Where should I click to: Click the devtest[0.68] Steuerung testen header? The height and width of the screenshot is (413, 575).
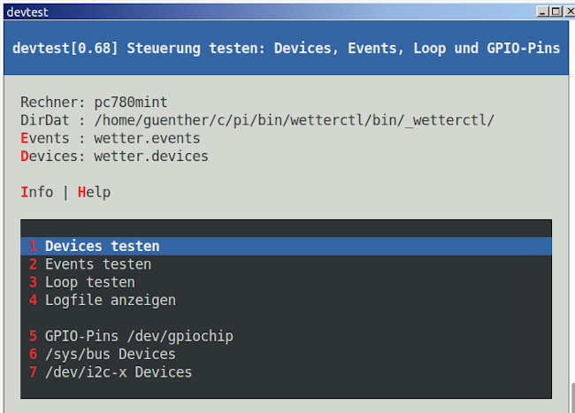pyautogui.click(x=286, y=48)
